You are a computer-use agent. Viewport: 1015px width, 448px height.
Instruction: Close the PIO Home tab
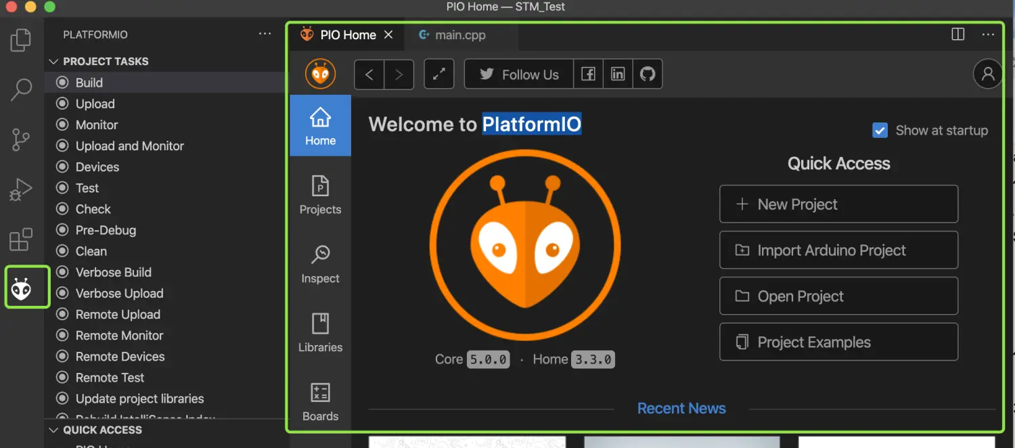388,35
